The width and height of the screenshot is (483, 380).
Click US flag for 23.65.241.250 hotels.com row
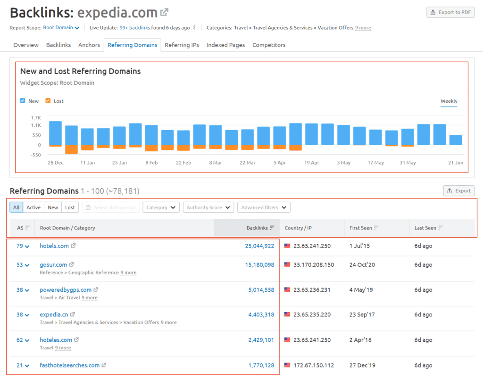coord(287,246)
